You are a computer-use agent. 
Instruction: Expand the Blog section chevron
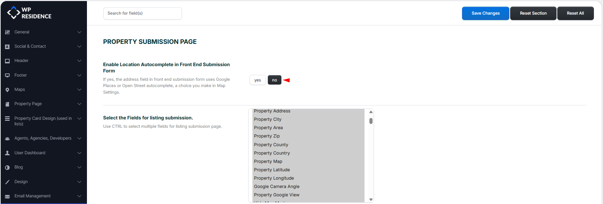(79, 167)
